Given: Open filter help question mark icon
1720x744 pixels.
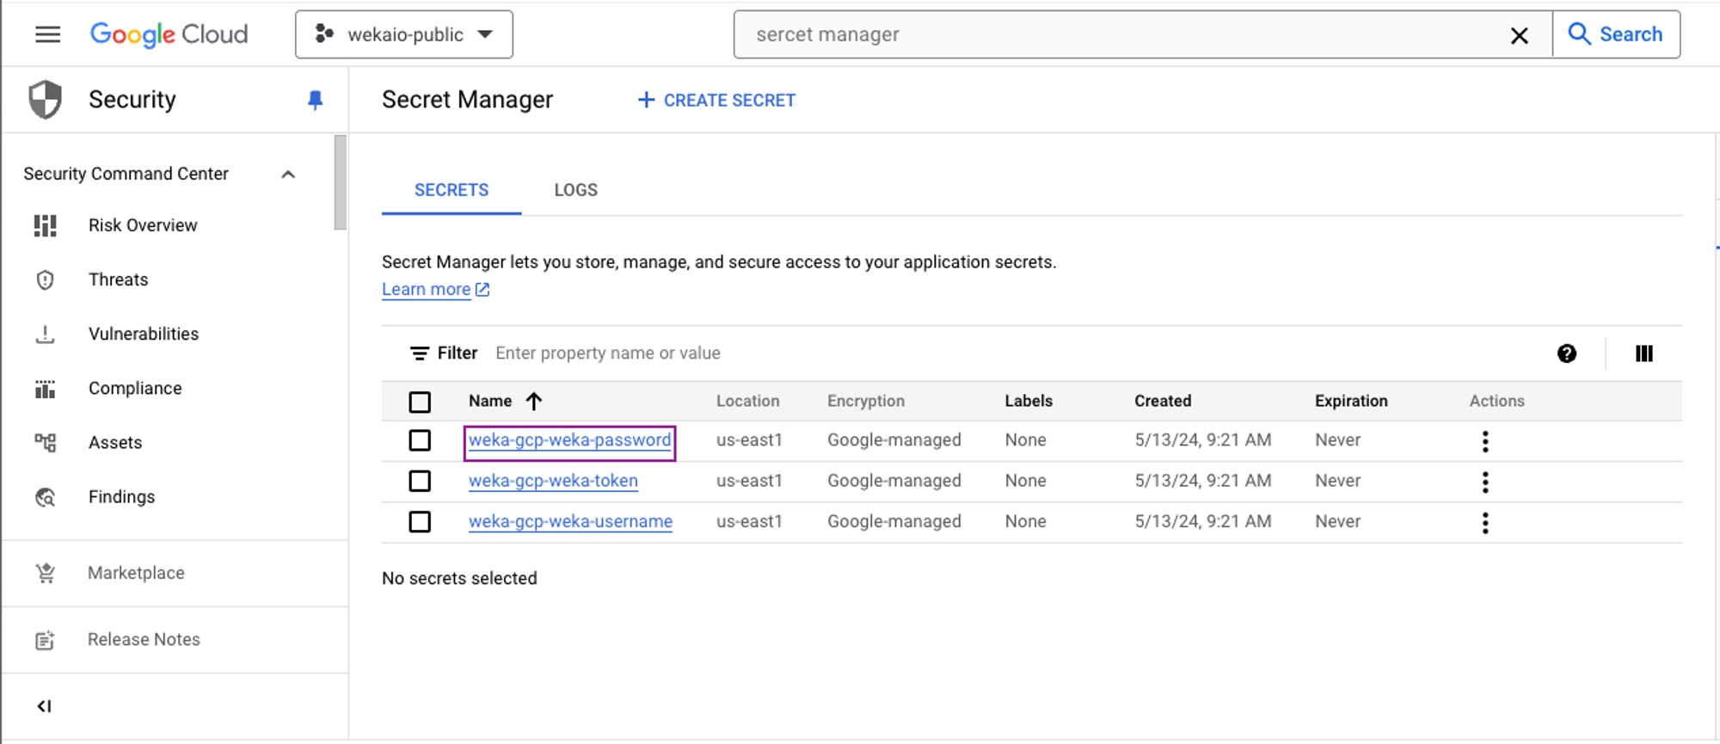Looking at the screenshot, I should click(1566, 354).
